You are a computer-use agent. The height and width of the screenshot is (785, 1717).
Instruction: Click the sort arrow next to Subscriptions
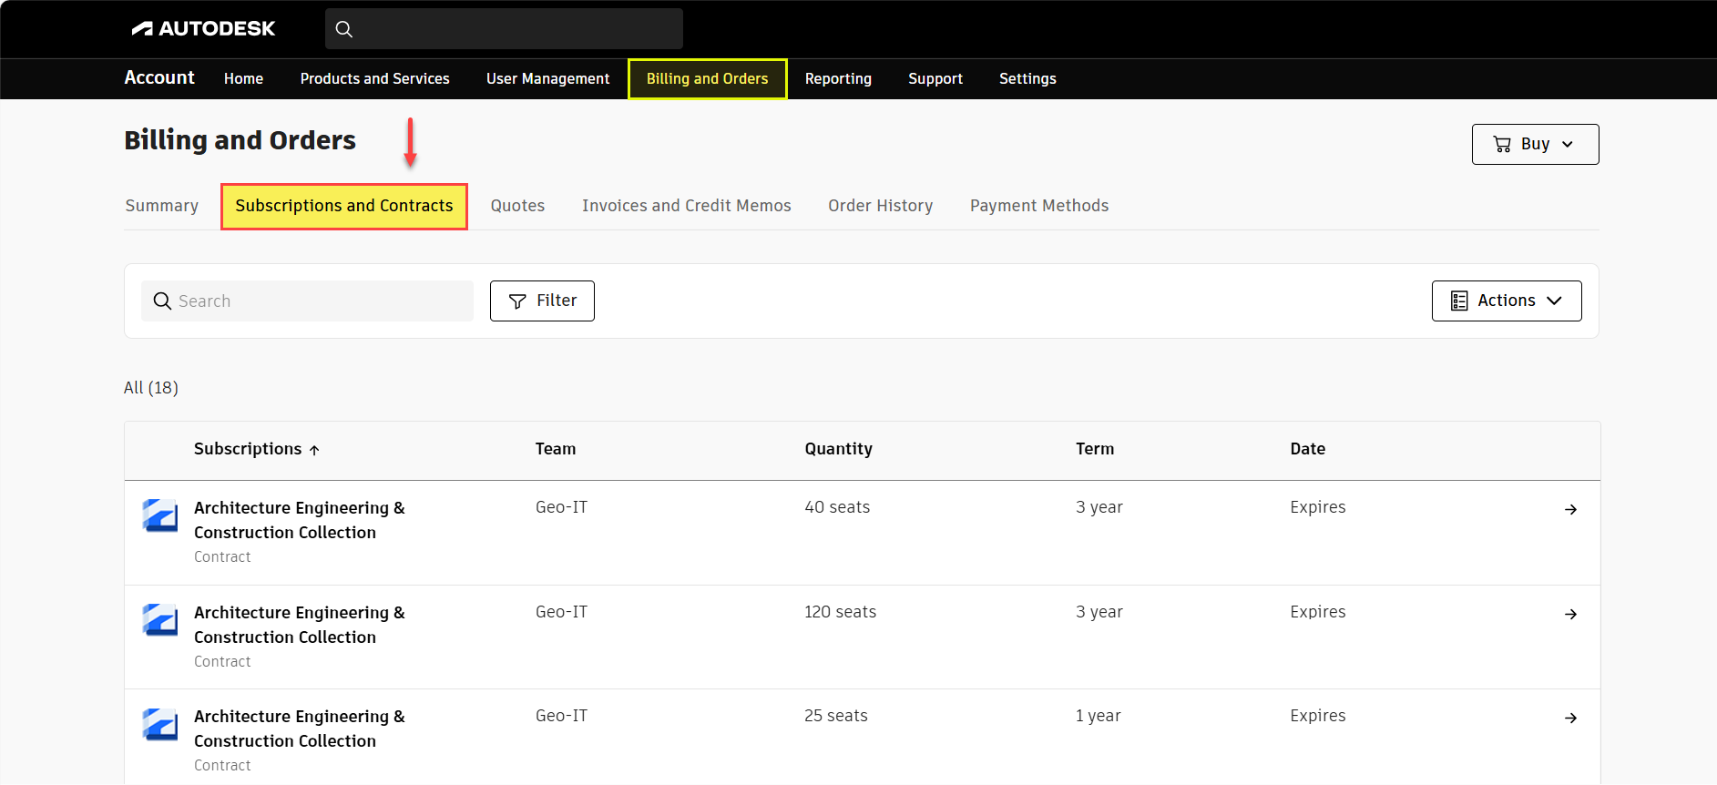coord(314,450)
